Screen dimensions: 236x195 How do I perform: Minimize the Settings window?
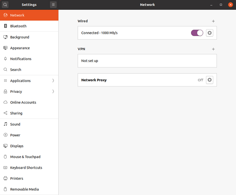211,5
